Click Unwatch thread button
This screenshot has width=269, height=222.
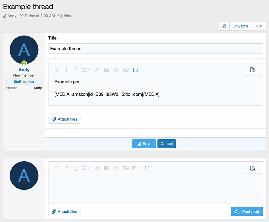point(240,26)
